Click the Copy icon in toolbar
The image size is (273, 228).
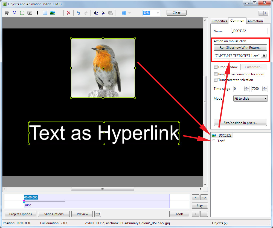pyautogui.click(x=96, y=13)
